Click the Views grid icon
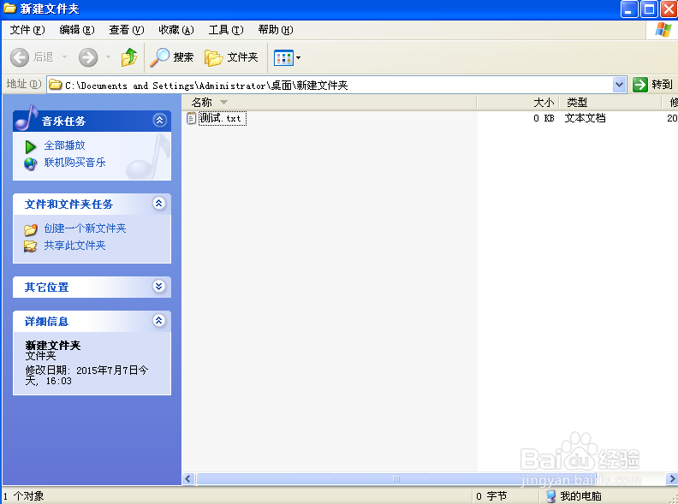The image size is (678, 504). pyautogui.click(x=283, y=58)
